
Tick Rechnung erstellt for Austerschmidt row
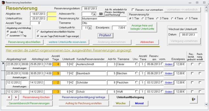(x=200, y=64)
